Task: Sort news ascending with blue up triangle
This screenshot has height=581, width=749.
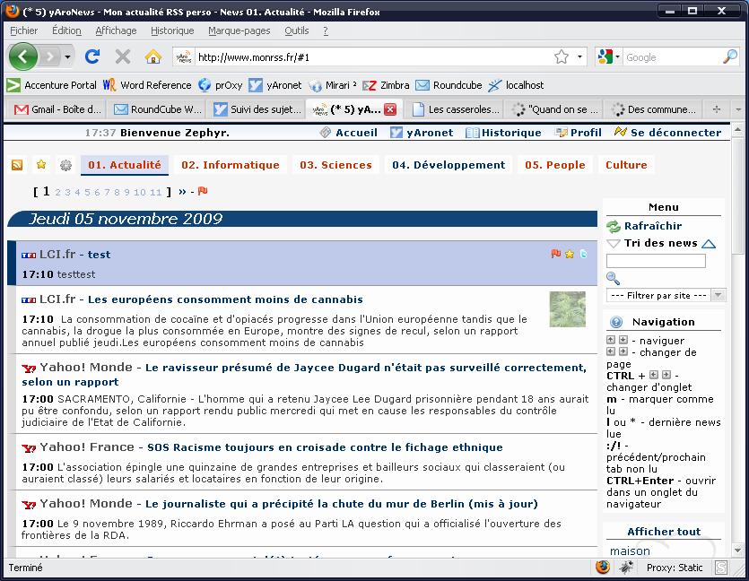Action: pyautogui.click(x=709, y=244)
